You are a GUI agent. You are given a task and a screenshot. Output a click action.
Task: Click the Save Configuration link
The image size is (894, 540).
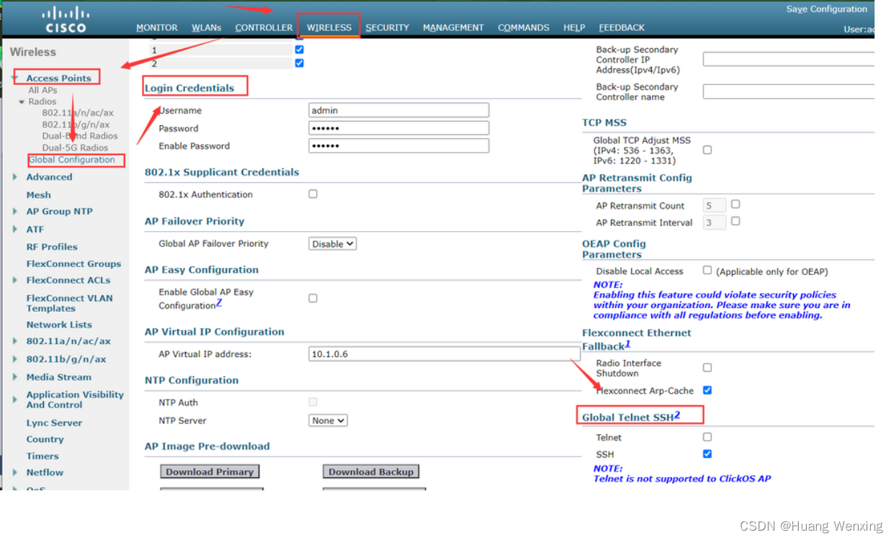coord(826,9)
